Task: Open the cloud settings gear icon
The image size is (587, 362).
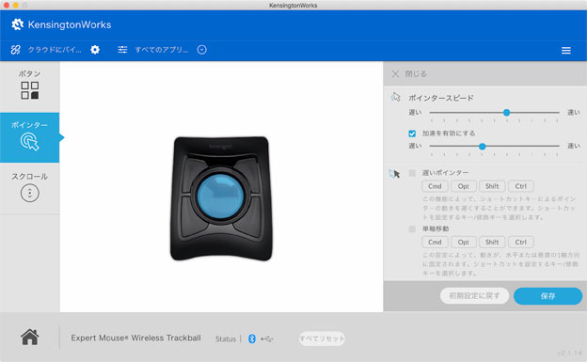Action: pos(95,50)
